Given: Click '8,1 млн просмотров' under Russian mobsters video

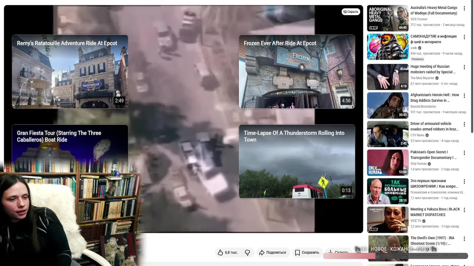Looking at the screenshot, I should click(x=424, y=83).
